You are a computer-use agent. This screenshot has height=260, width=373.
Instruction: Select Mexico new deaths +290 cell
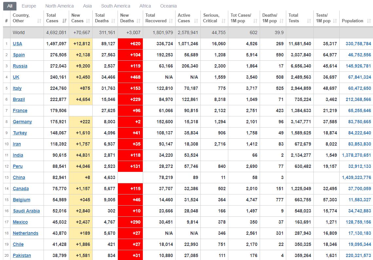pos(130,222)
